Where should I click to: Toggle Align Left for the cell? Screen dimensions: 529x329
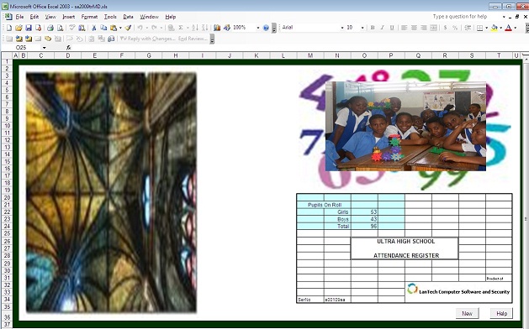(405, 28)
